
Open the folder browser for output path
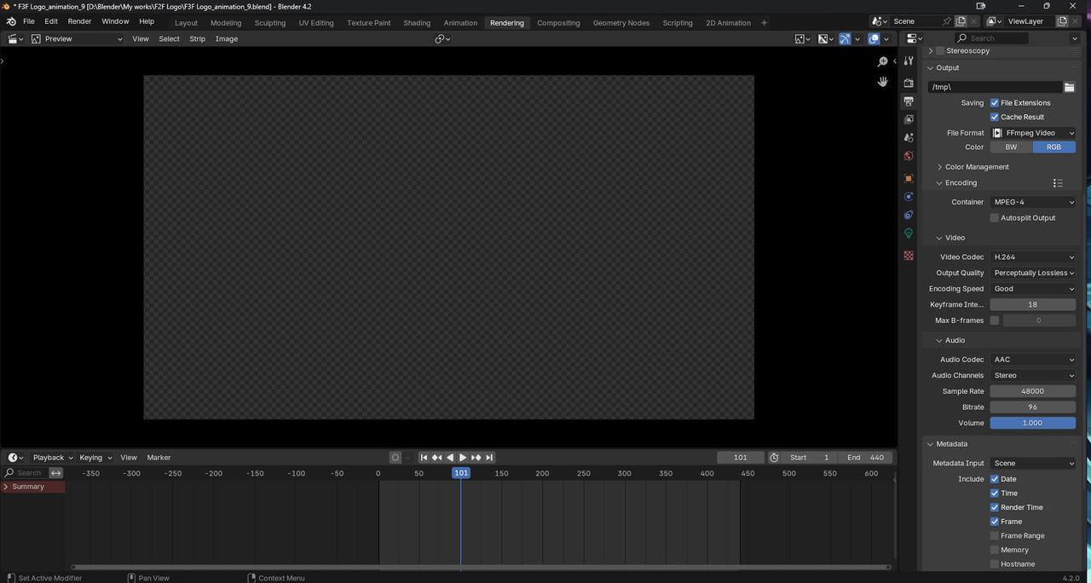point(1069,87)
